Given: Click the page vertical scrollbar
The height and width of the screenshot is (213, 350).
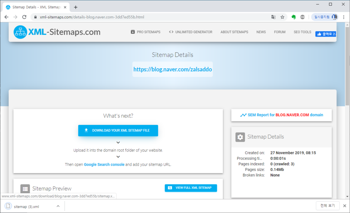Looking at the screenshot, I should tap(347, 66).
